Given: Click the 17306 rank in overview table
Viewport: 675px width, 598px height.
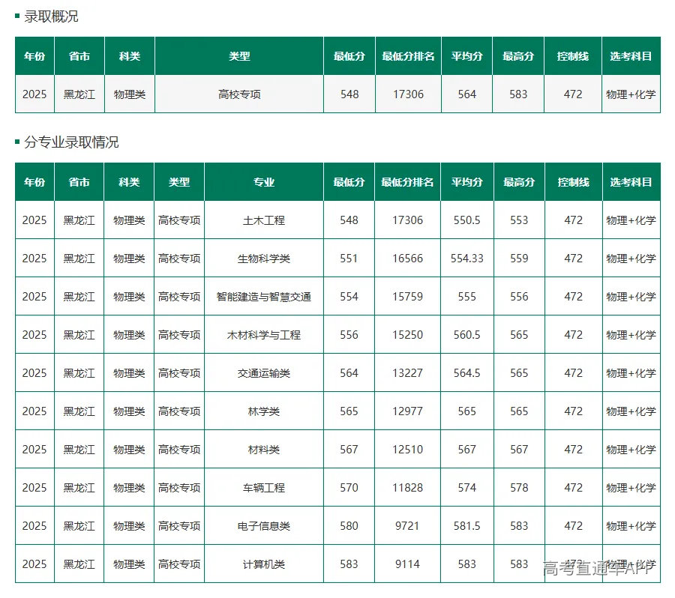Looking at the screenshot, I should [x=408, y=94].
